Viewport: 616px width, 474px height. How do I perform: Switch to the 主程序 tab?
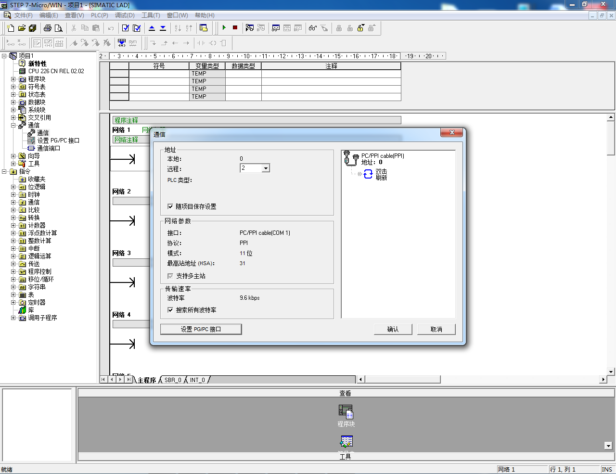[147, 380]
